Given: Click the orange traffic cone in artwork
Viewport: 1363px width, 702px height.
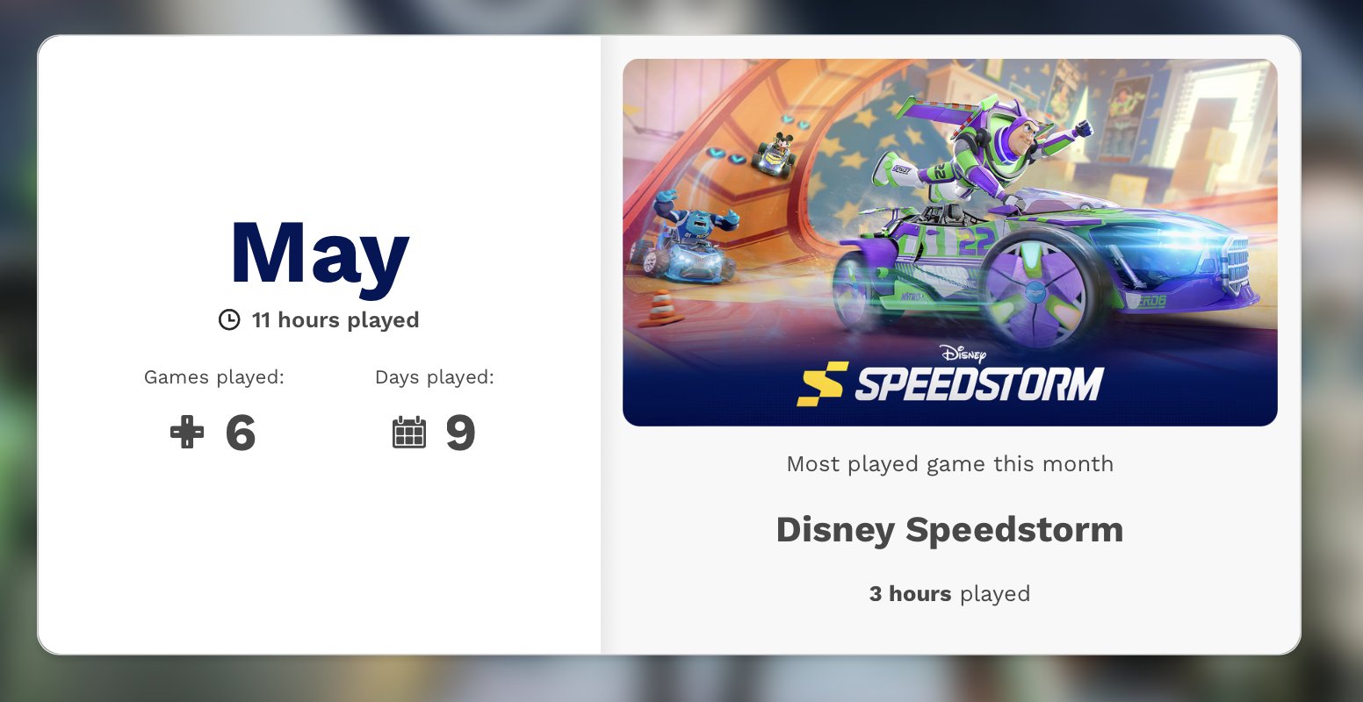Looking at the screenshot, I should 660,309.
